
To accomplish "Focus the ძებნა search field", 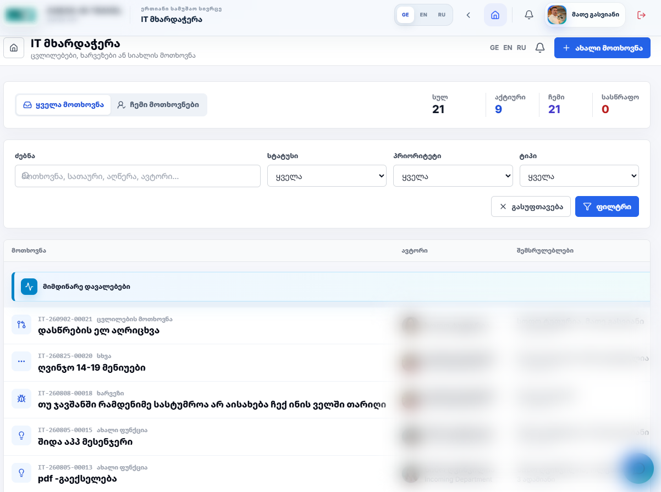I will click(x=137, y=176).
